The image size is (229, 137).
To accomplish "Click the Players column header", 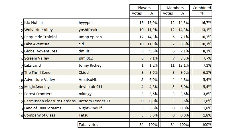I will click(x=144, y=8).
